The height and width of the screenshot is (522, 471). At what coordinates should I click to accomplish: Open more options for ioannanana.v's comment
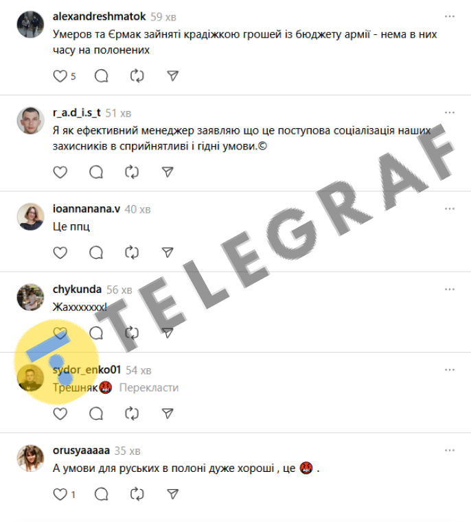click(450, 209)
